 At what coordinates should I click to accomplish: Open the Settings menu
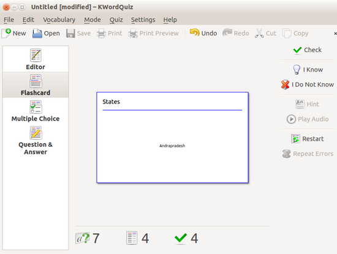143,20
